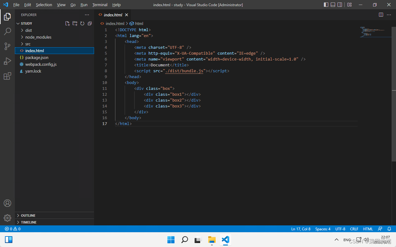This screenshot has height=247, width=396.
Task: Open the widgets button on taskbar
Action: 9,240
